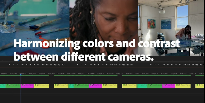Image resolution: width=205 pixels, height=103 pixels.
Task: Click the last rectangular icon on middle control bar
Action: [x=131, y=65]
